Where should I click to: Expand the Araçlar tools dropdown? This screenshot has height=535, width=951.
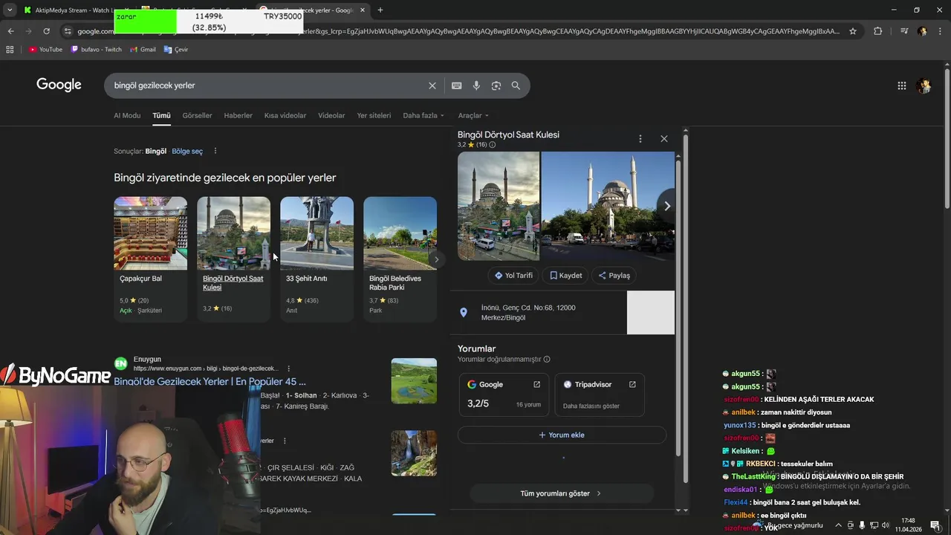pos(473,115)
